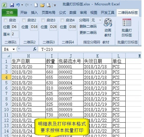Open the Name Box dropdown arrow
Image resolution: width=144 pixels, height=137 pixels.
coord(14,49)
